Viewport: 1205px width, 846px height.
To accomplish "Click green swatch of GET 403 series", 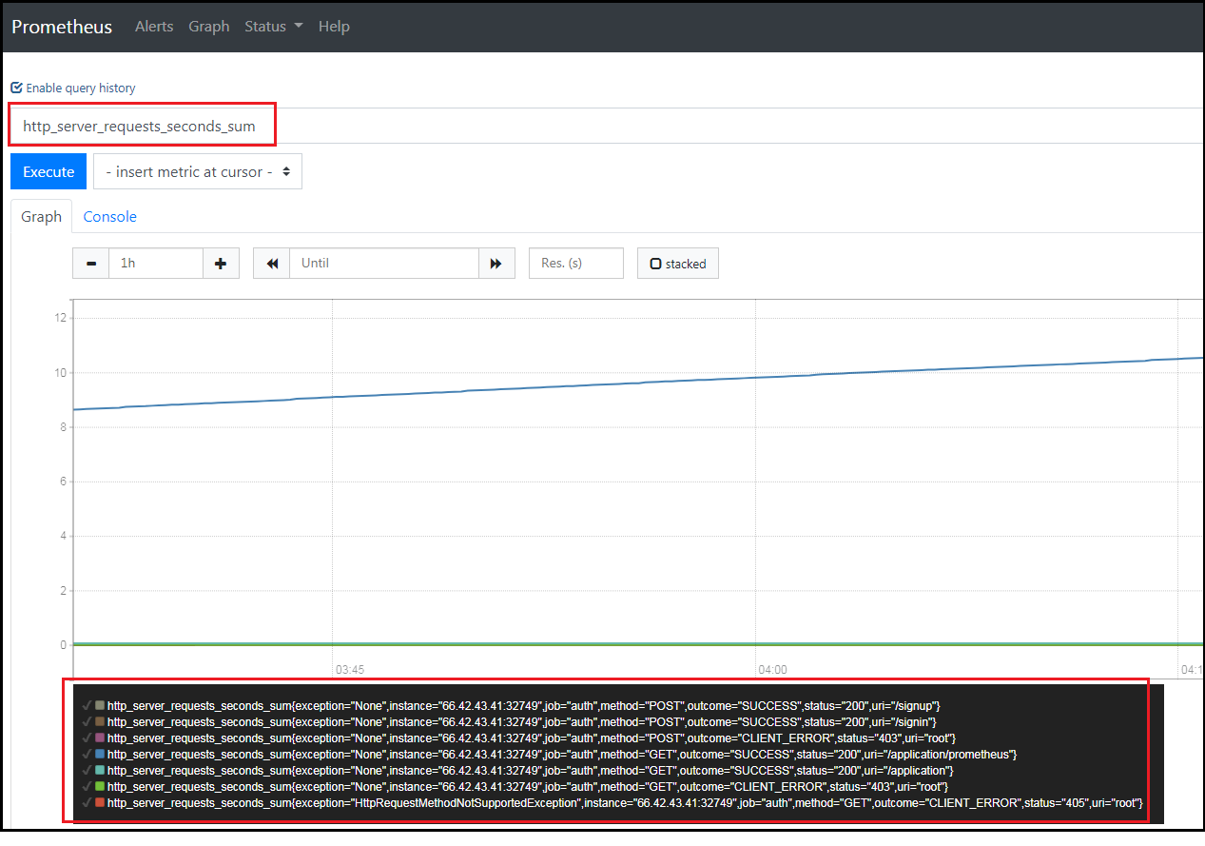I will click(100, 786).
